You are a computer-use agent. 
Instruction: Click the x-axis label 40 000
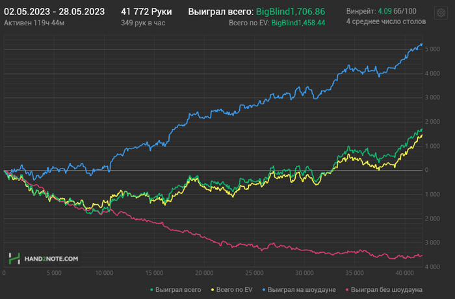click(x=404, y=273)
